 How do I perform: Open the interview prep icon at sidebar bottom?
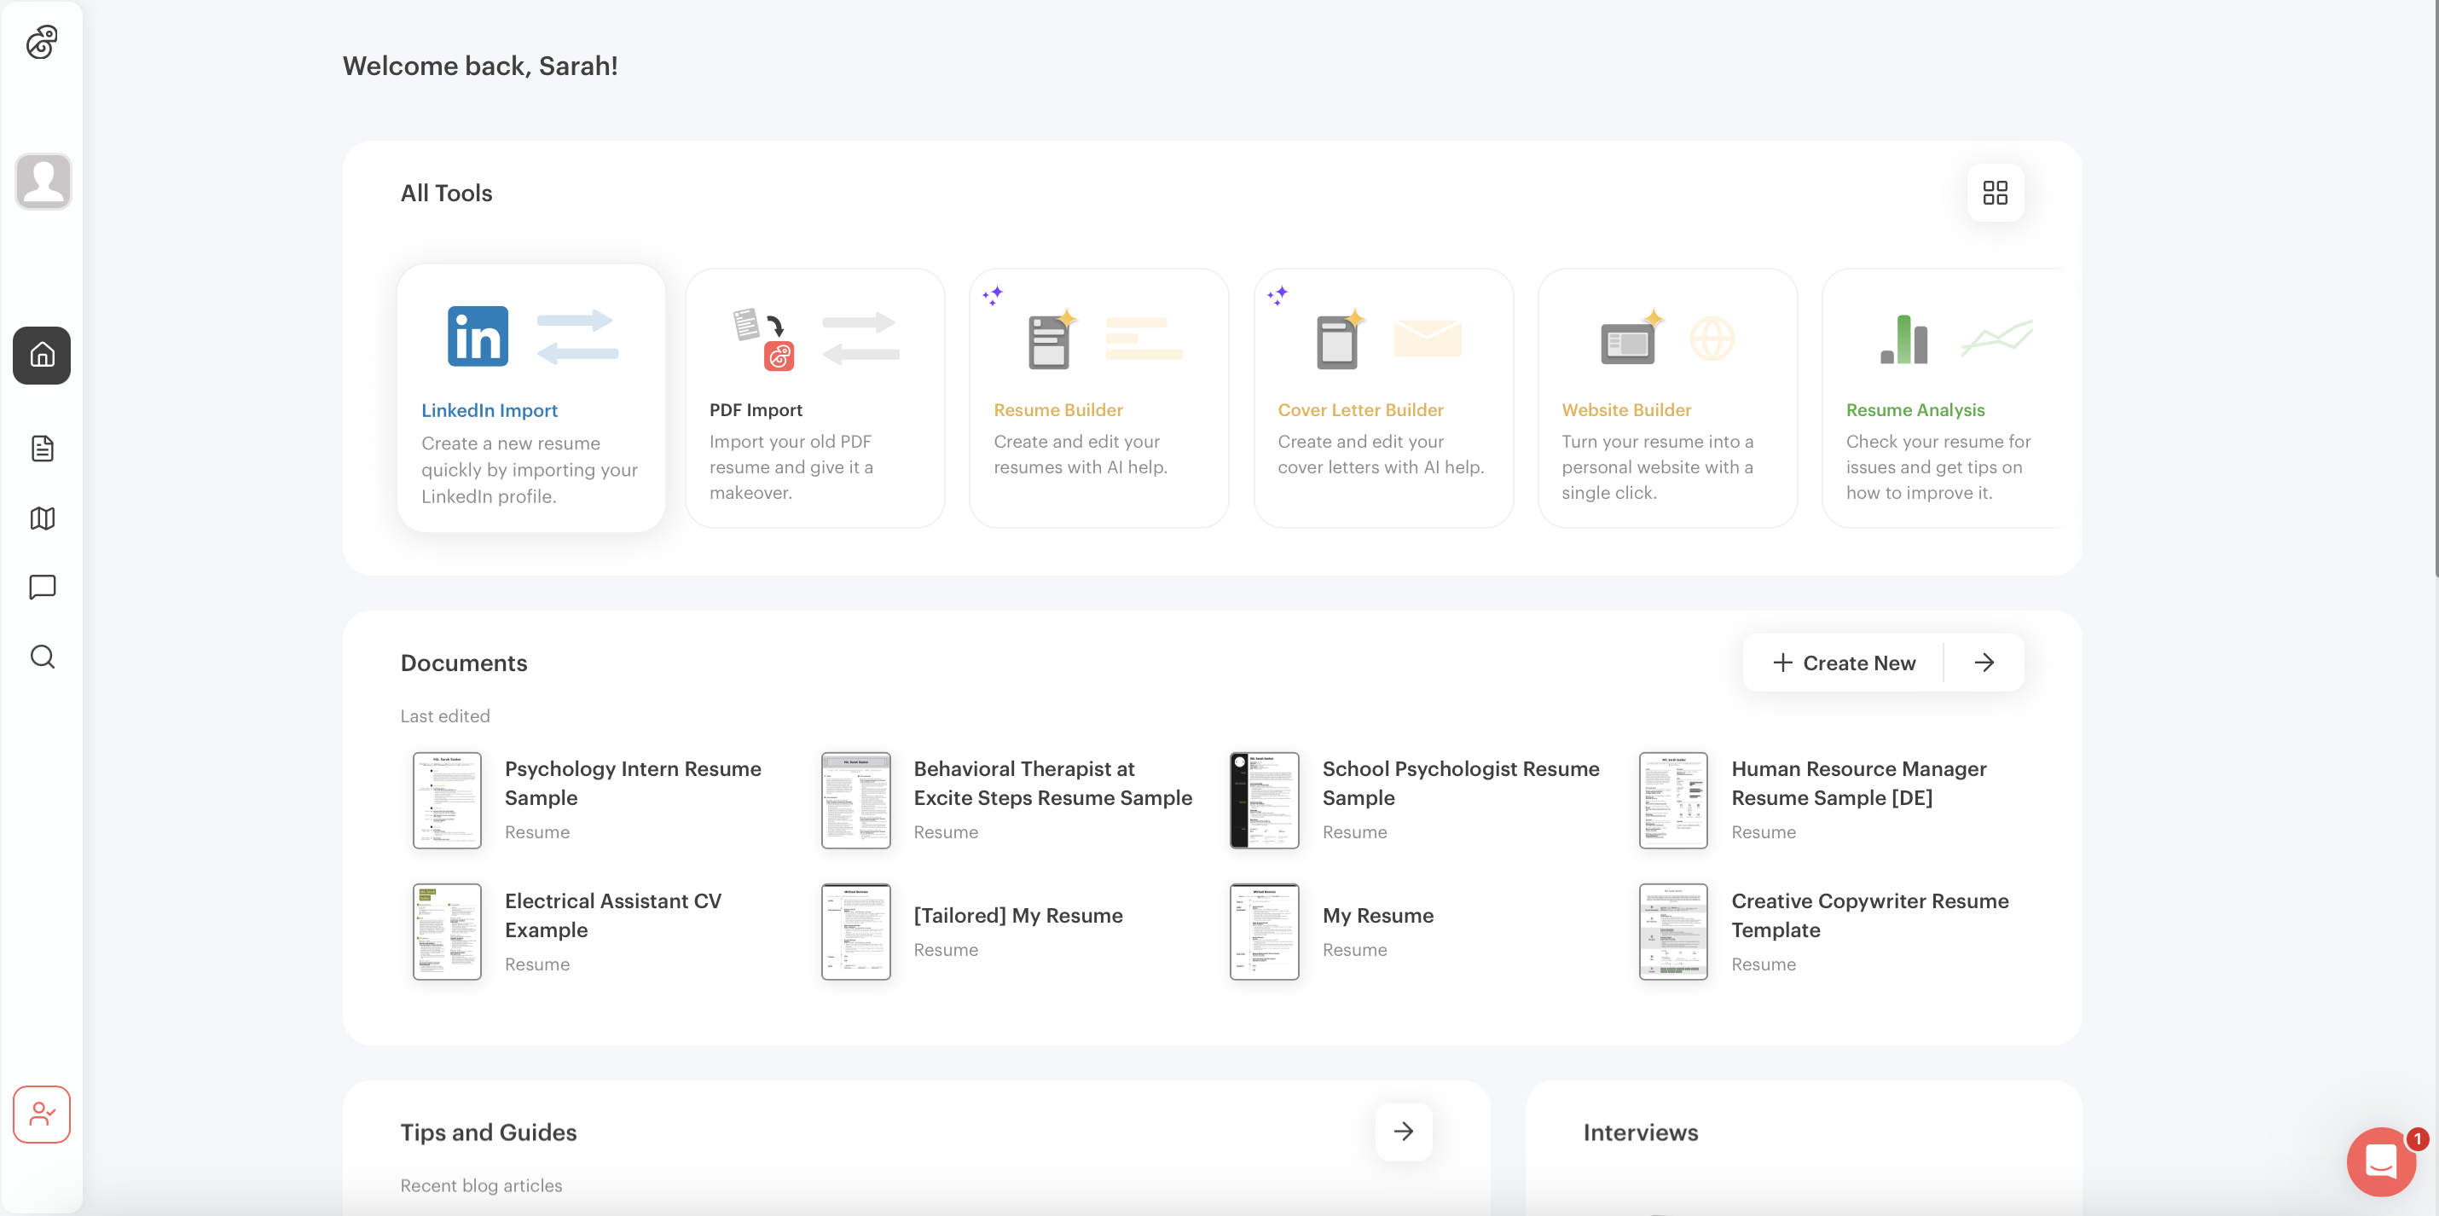42,1114
